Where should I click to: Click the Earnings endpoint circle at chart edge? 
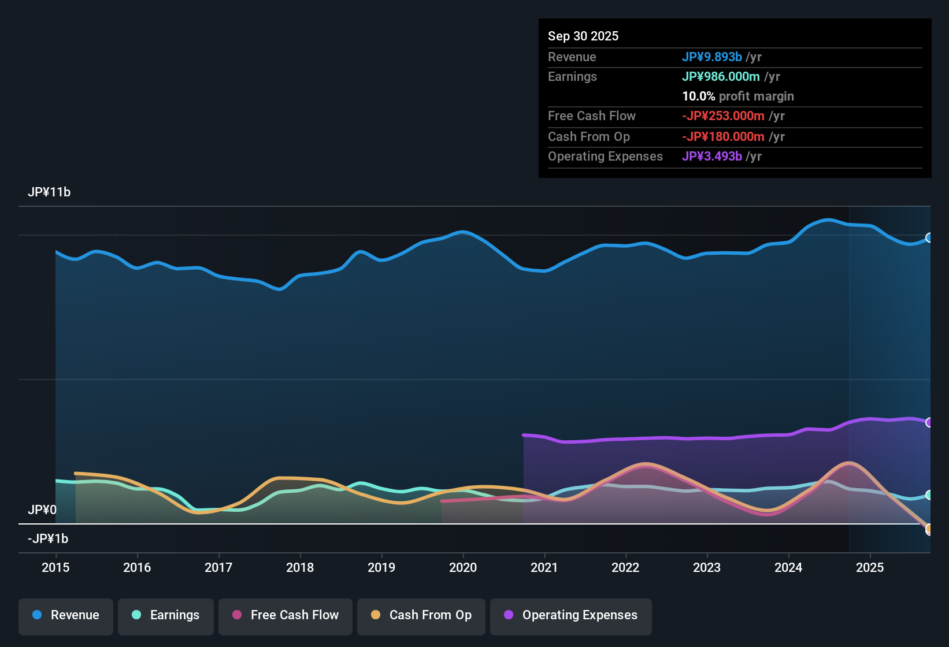pyautogui.click(x=929, y=494)
